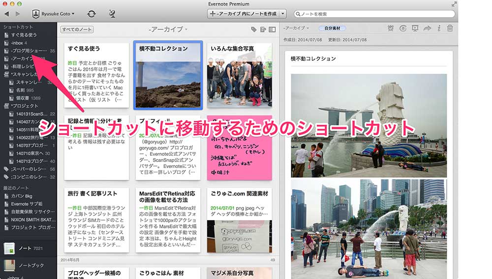Viewport: 492px width, 279px height.
Task: Open the すぐ見る使う note card
Action: pos(96,75)
